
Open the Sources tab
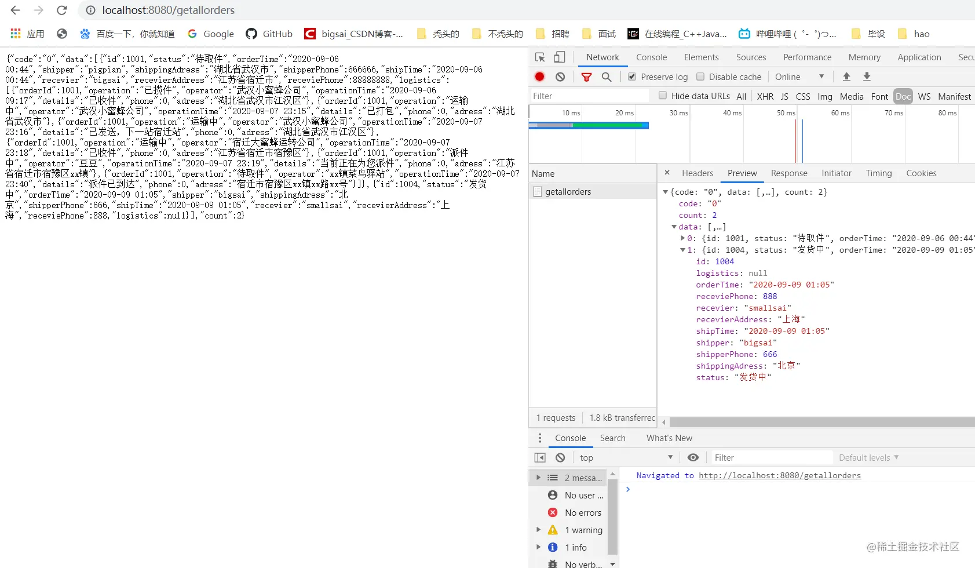click(751, 57)
